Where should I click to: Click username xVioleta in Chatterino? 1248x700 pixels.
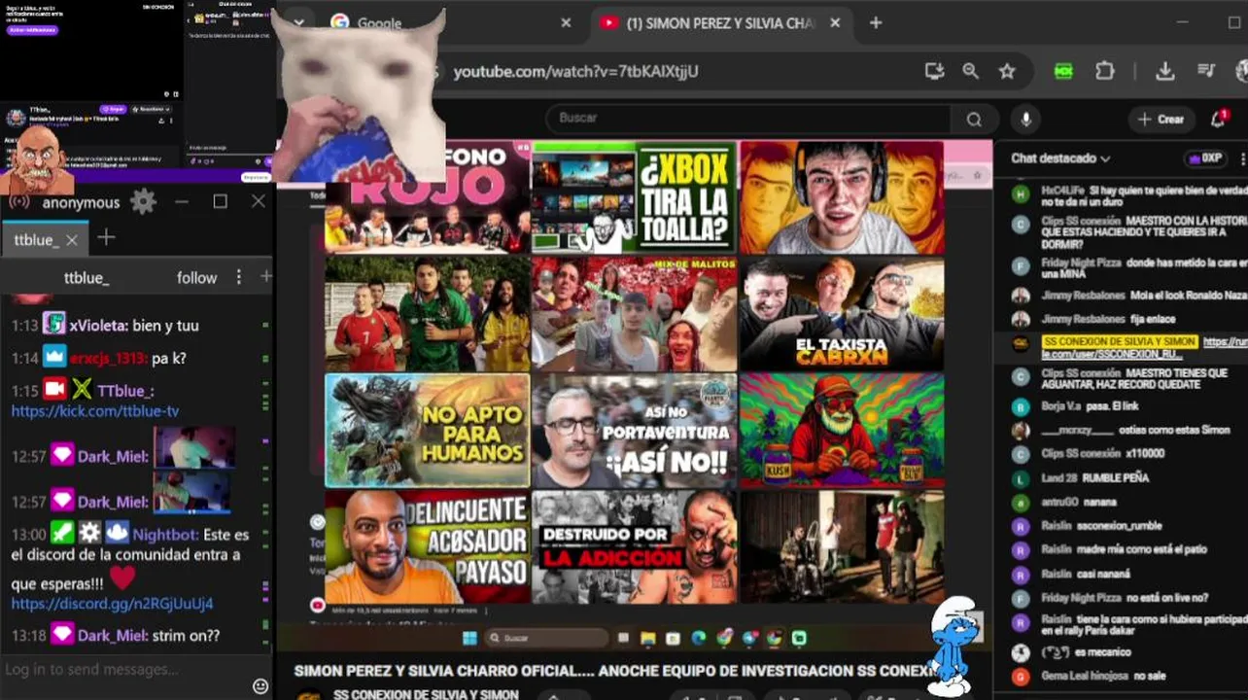tap(99, 326)
